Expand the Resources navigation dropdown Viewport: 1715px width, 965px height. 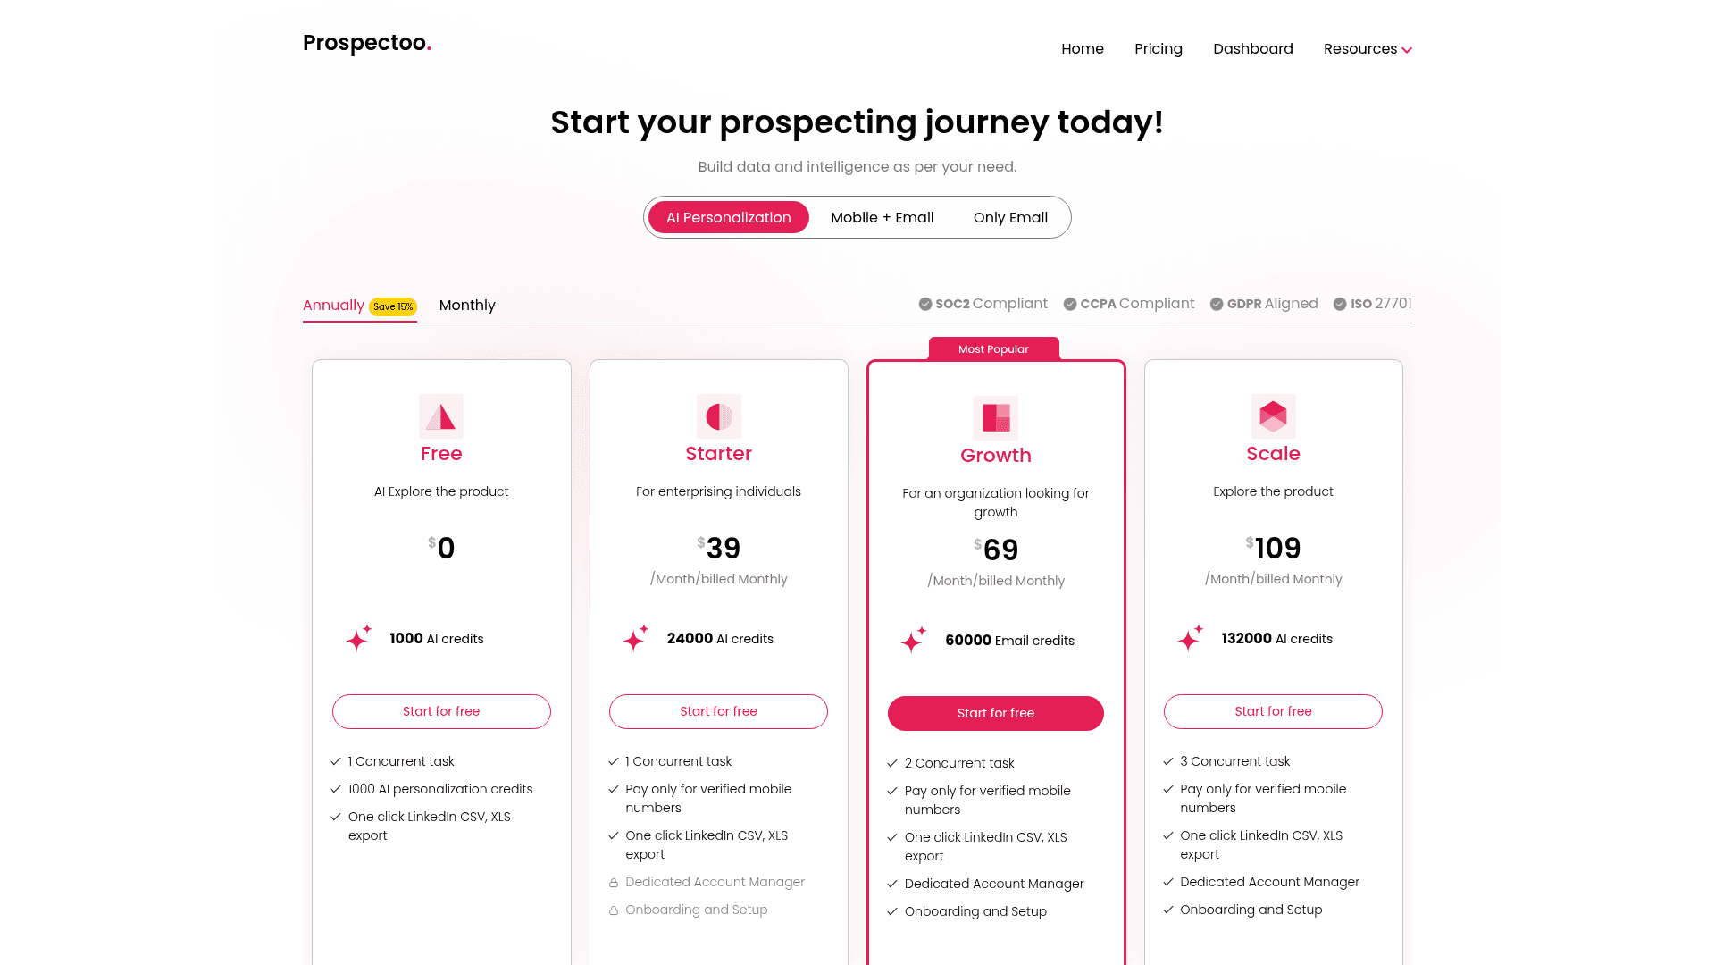(x=1368, y=48)
